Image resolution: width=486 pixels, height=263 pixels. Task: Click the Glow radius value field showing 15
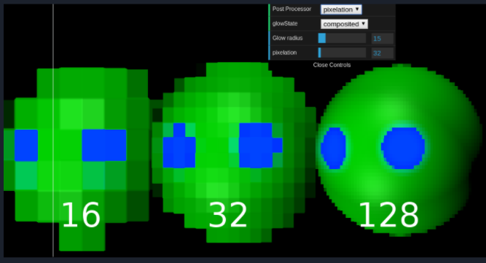click(x=383, y=39)
